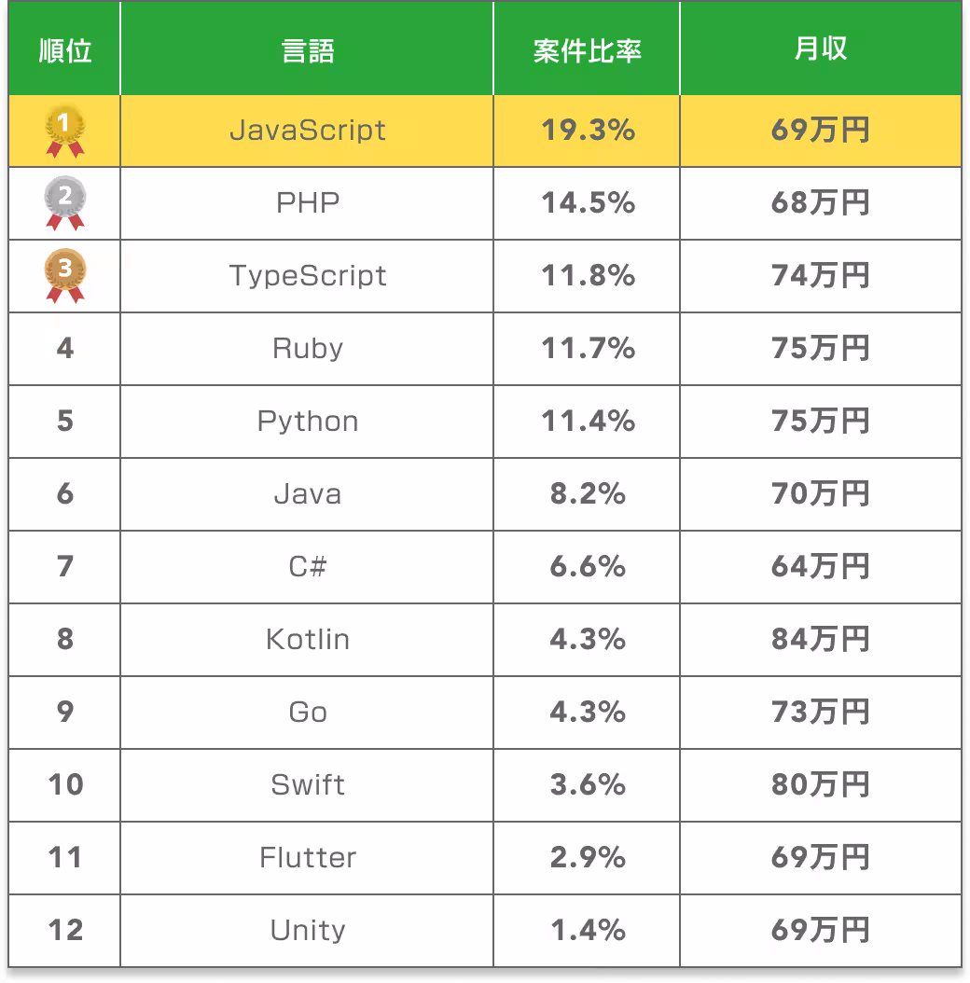Click Go's 73万円 income value
The width and height of the screenshot is (970, 983).
(x=820, y=712)
